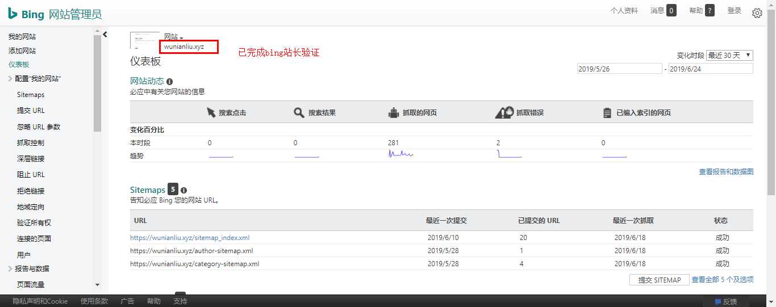Image resolution: width=776 pixels, height=307 pixels.
Task: Open 用户 in sidebar
Action: coord(24,255)
